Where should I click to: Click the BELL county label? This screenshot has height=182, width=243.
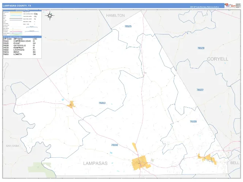point(235,163)
